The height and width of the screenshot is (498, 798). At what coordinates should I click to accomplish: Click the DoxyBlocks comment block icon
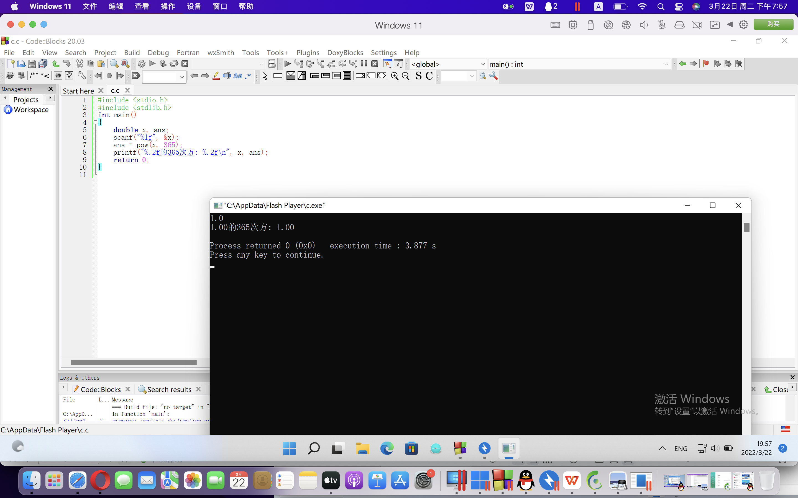[x=34, y=76]
